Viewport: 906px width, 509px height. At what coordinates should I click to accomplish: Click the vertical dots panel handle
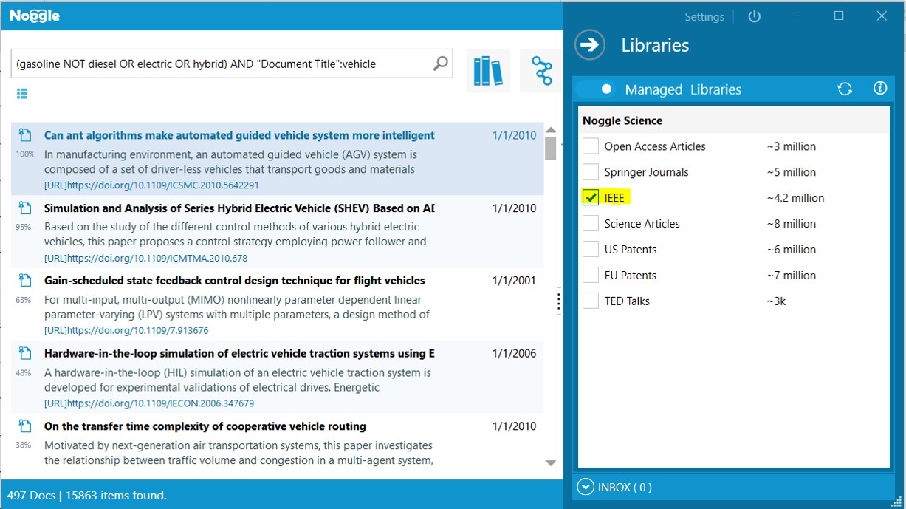coord(558,301)
